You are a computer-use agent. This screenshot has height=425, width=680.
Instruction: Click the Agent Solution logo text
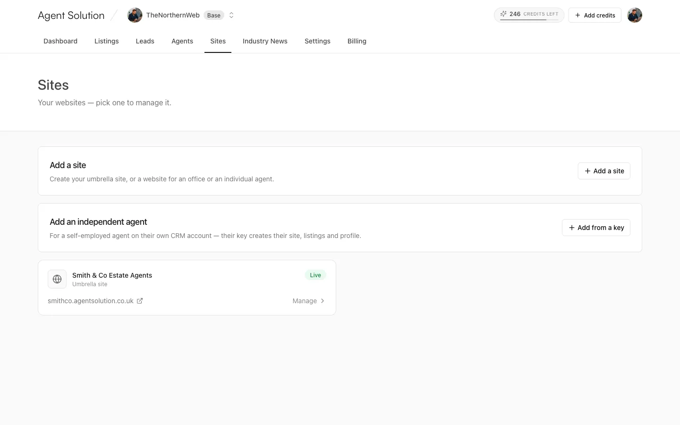pyautogui.click(x=71, y=15)
